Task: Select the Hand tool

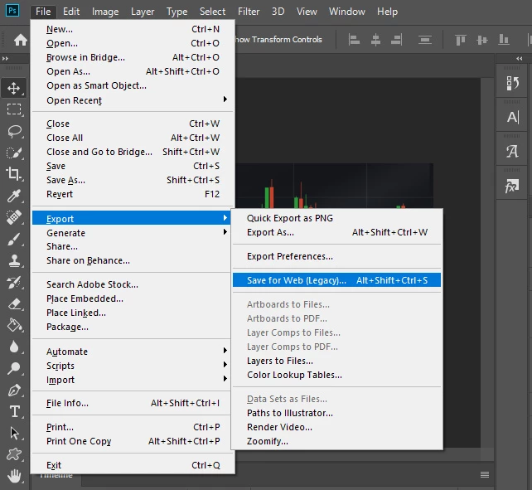Action: click(x=13, y=476)
